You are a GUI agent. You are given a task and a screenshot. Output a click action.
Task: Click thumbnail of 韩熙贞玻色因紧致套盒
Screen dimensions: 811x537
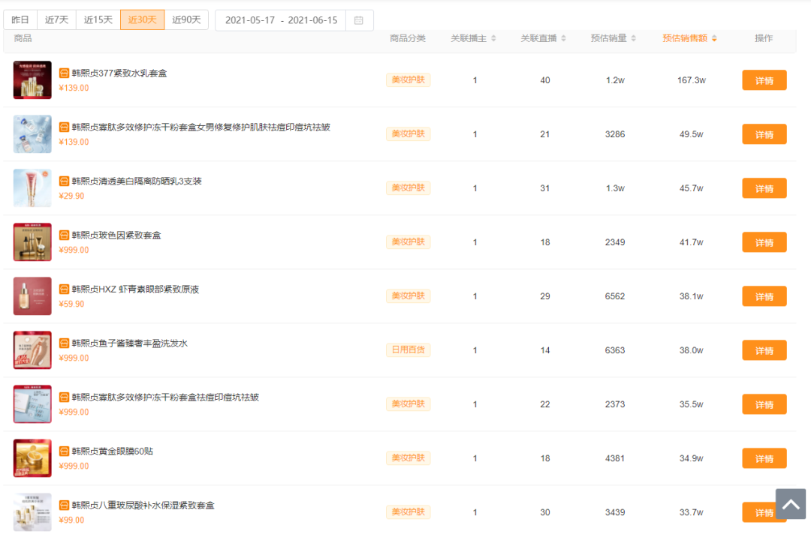click(32, 242)
